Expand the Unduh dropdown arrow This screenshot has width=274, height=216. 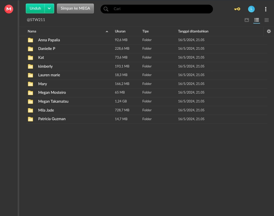pos(49,8)
